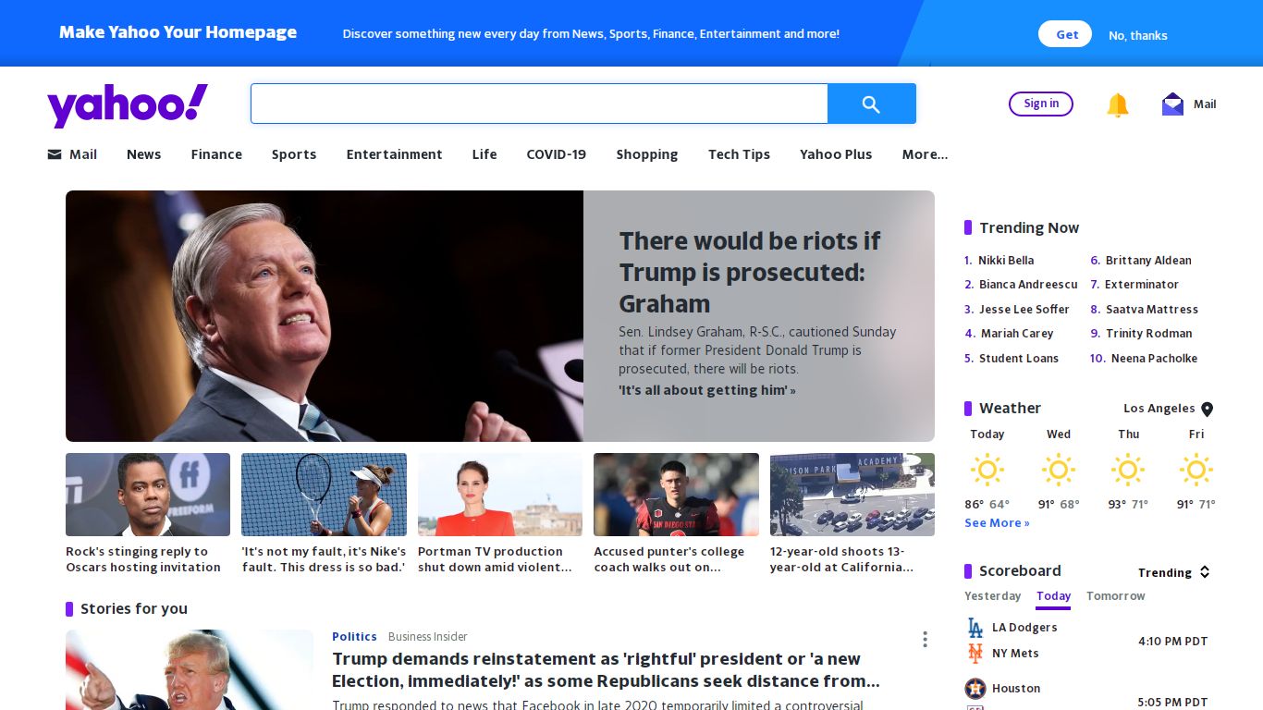Select the Today scoreboard tab
Image resolution: width=1263 pixels, height=710 pixels.
click(1053, 597)
